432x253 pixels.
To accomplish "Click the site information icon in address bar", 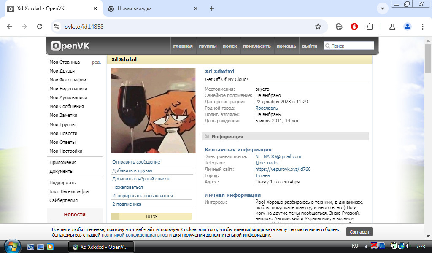I will (57, 27).
